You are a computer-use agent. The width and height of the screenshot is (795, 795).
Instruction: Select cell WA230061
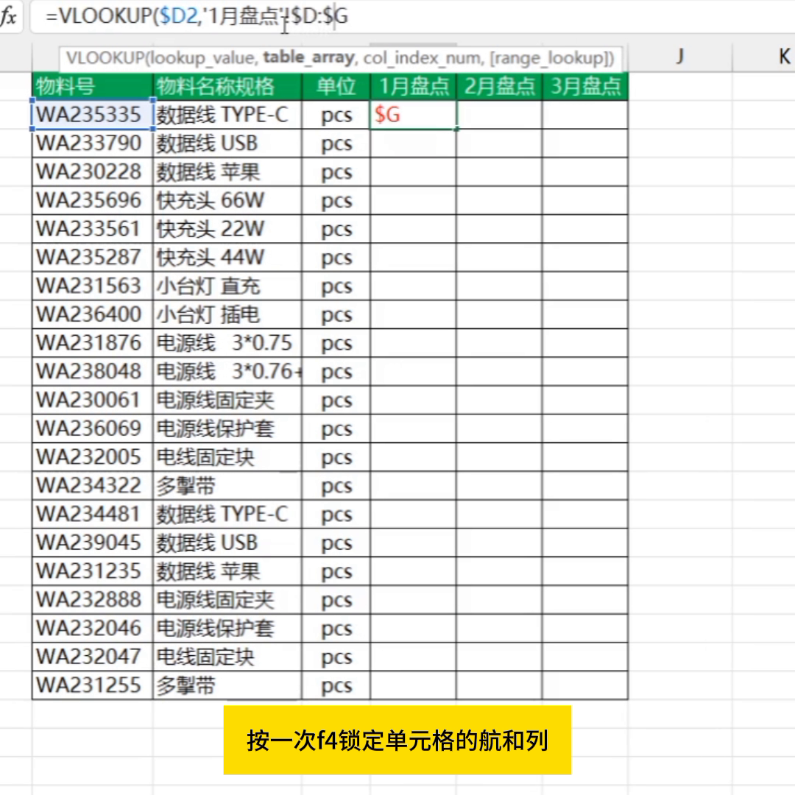[x=92, y=400]
